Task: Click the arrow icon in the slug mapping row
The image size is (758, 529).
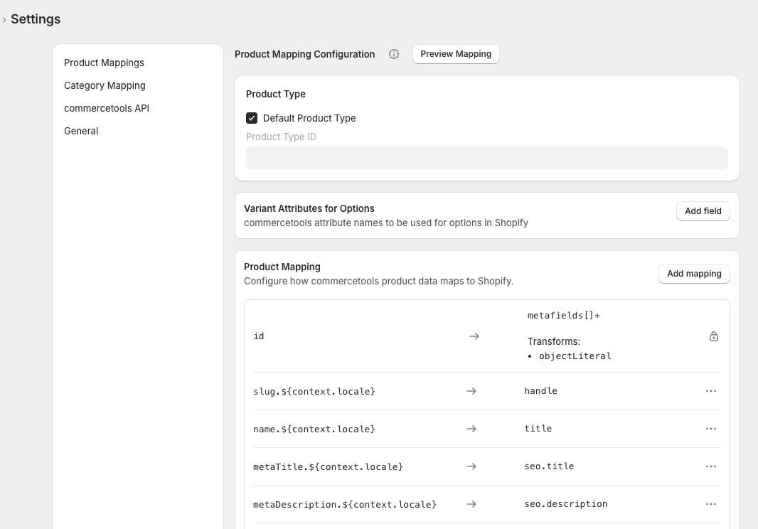Action: tap(471, 391)
